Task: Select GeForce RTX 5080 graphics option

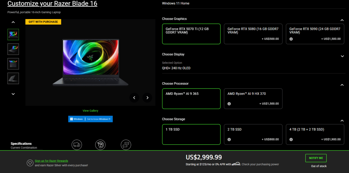Action: point(253,34)
